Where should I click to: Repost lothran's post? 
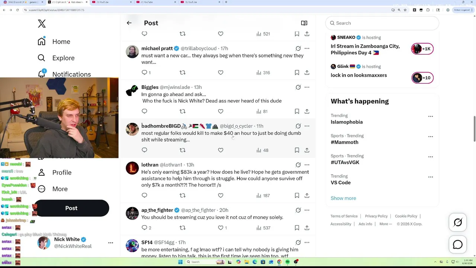[183, 195]
